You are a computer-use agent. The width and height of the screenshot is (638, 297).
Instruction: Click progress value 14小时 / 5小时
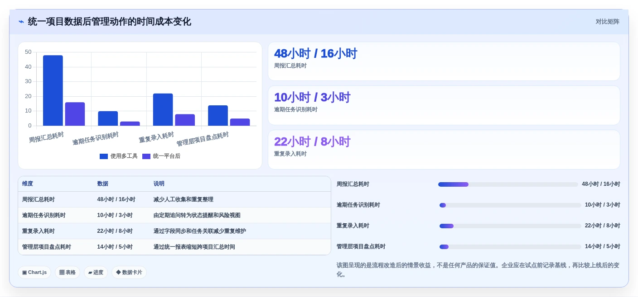(602, 246)
